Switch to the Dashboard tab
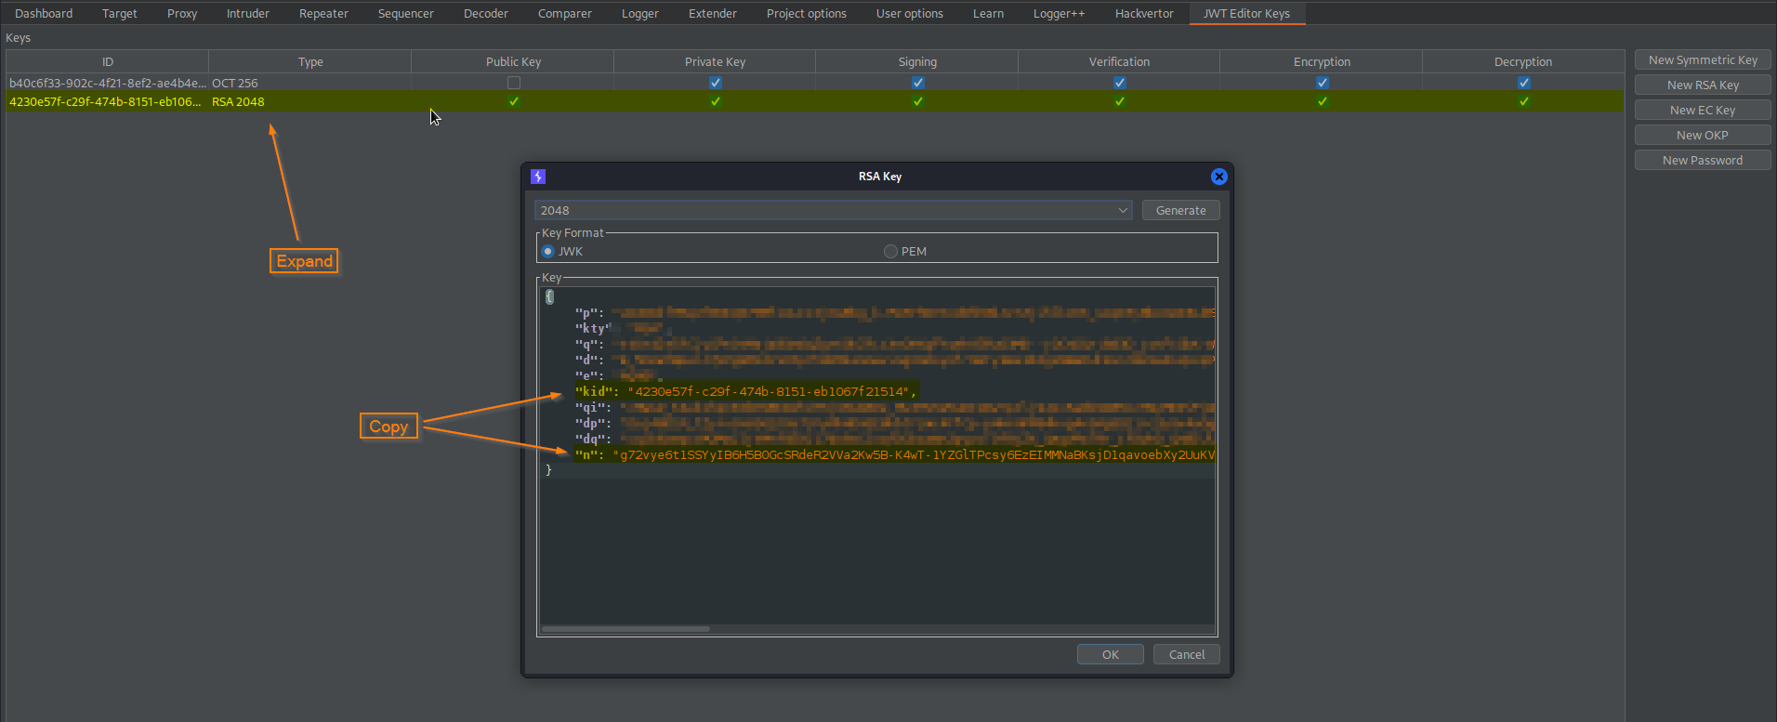 pyautogui.click(x=44, y=13)
